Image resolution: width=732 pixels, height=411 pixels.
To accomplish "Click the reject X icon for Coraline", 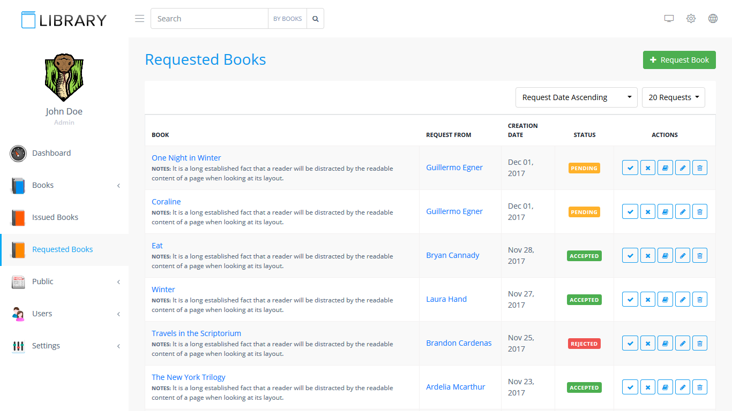I will [x=647, y=211].
